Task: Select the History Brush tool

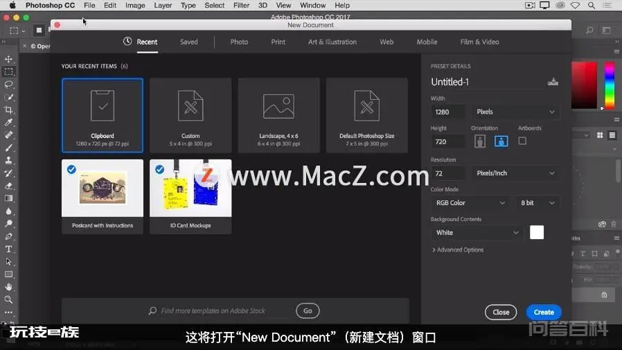Action: coord(8,173)
